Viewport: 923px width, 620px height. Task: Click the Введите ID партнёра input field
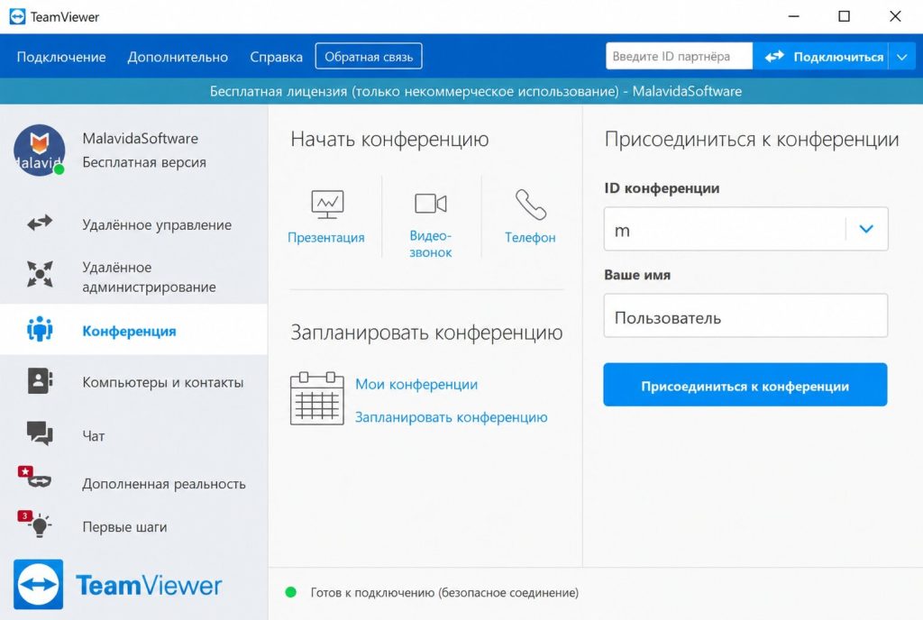coord(679,57)
